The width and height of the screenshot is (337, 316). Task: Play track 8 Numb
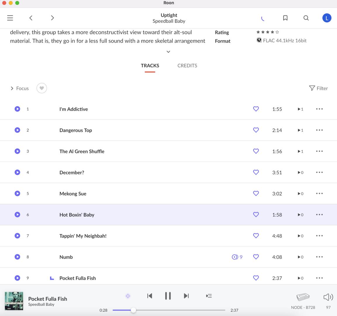pyautogui.click(x=18, y=257)
